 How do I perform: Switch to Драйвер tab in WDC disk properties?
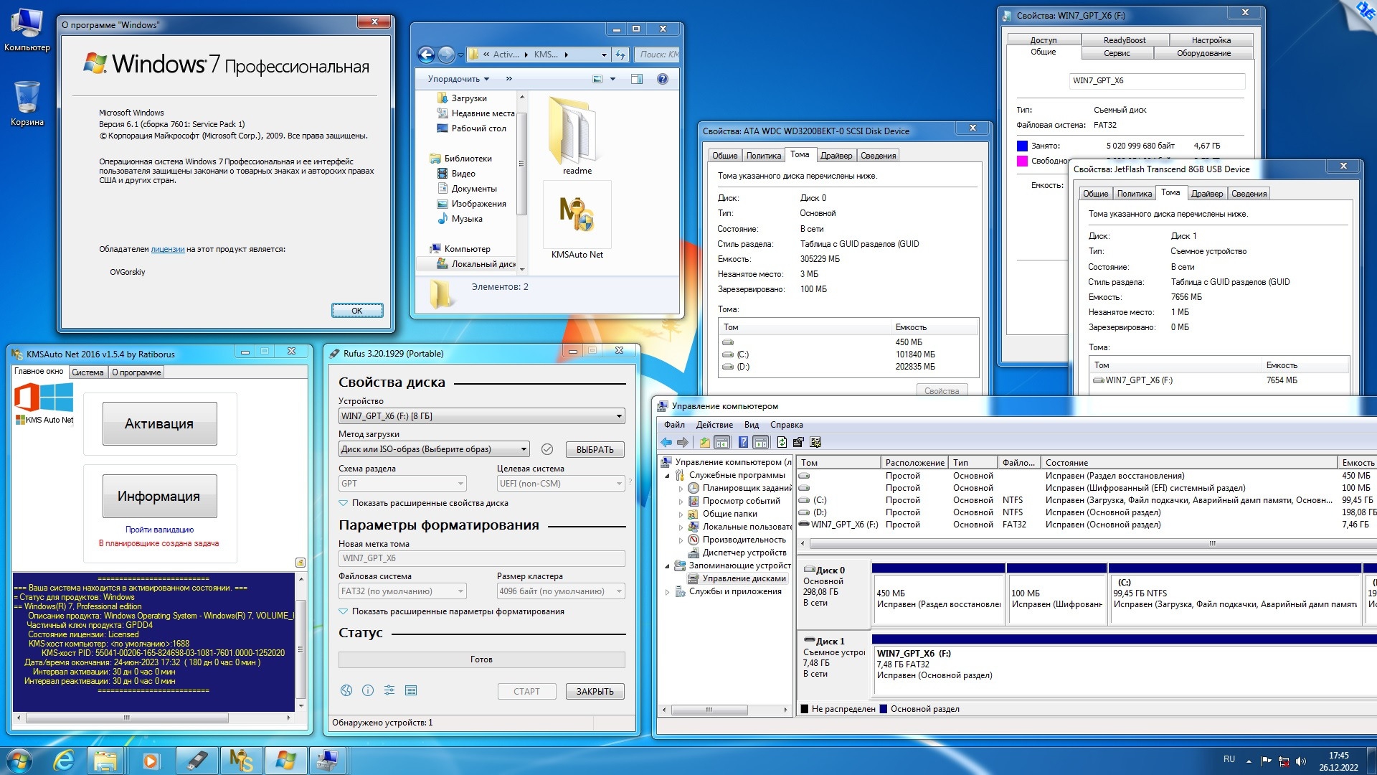(x=836, y=156)
